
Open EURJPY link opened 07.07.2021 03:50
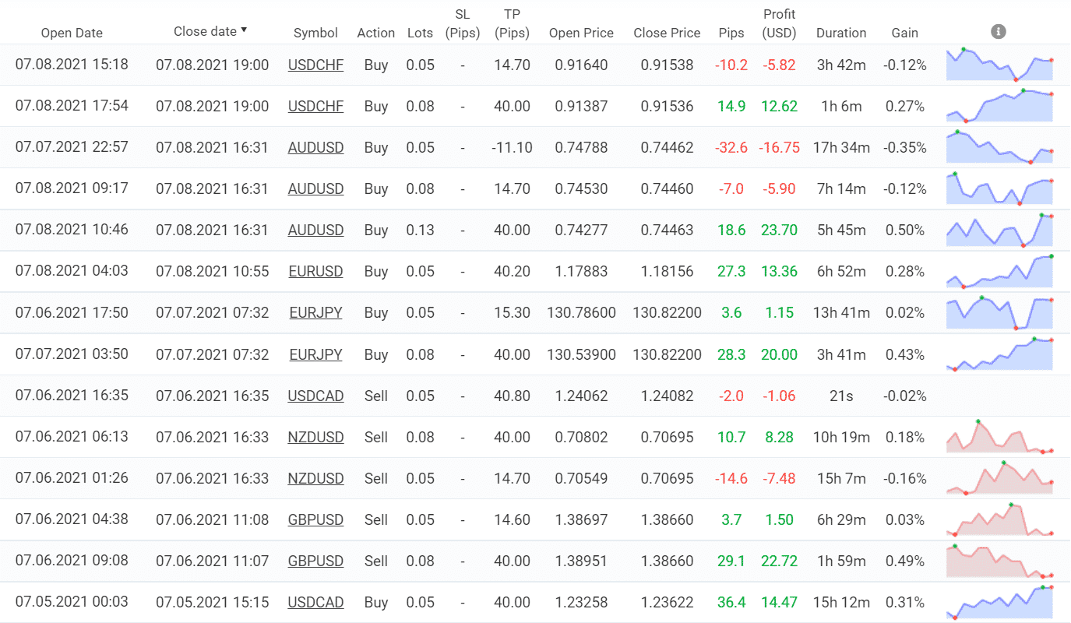pyautogui.click(x=315, y=354)
